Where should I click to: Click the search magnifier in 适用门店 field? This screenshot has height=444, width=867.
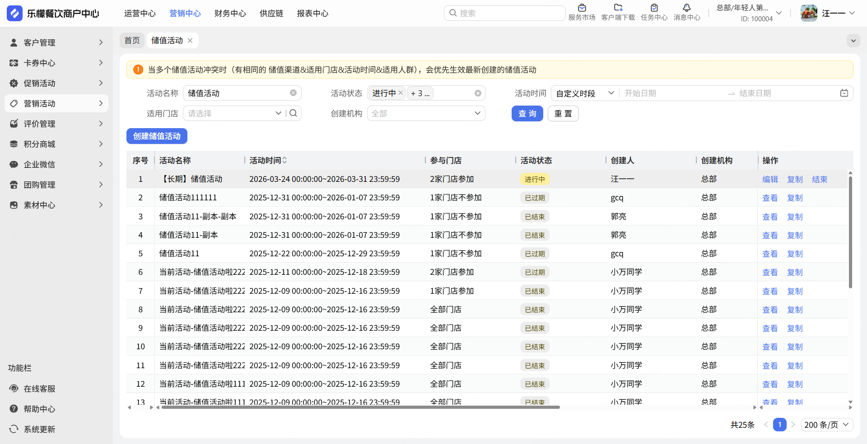click(294, 113)
